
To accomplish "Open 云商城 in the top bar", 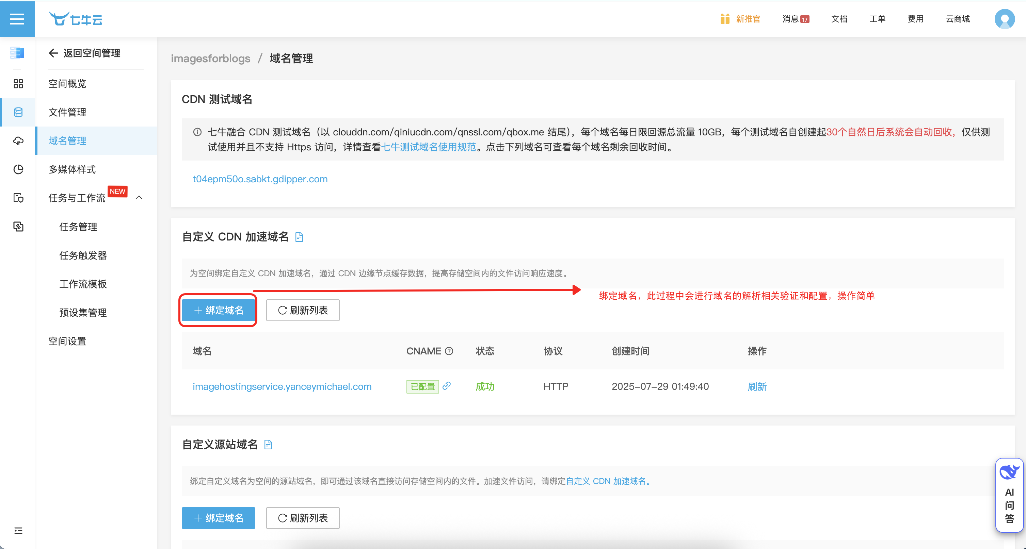I will tap(958, 19).
